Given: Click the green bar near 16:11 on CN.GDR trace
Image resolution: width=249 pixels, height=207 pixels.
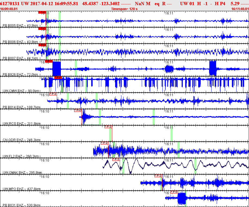Looking at the screenshot, I should click(x=172, y=133).
